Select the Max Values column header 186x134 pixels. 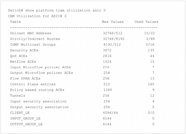tap(113, 22)
